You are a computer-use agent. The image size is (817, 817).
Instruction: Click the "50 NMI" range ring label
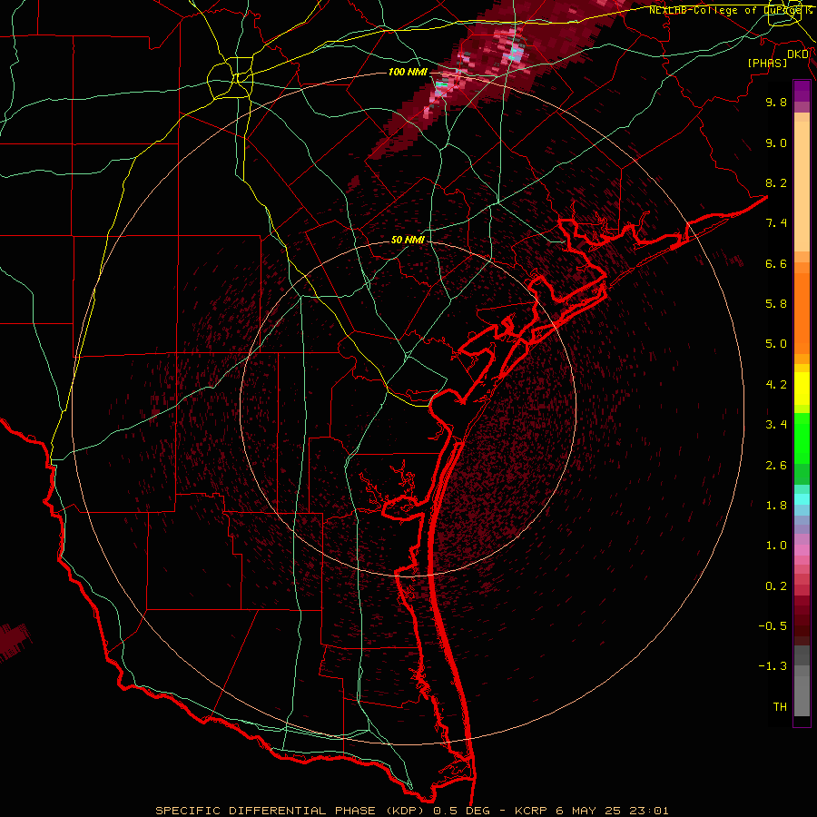(408, 241)
